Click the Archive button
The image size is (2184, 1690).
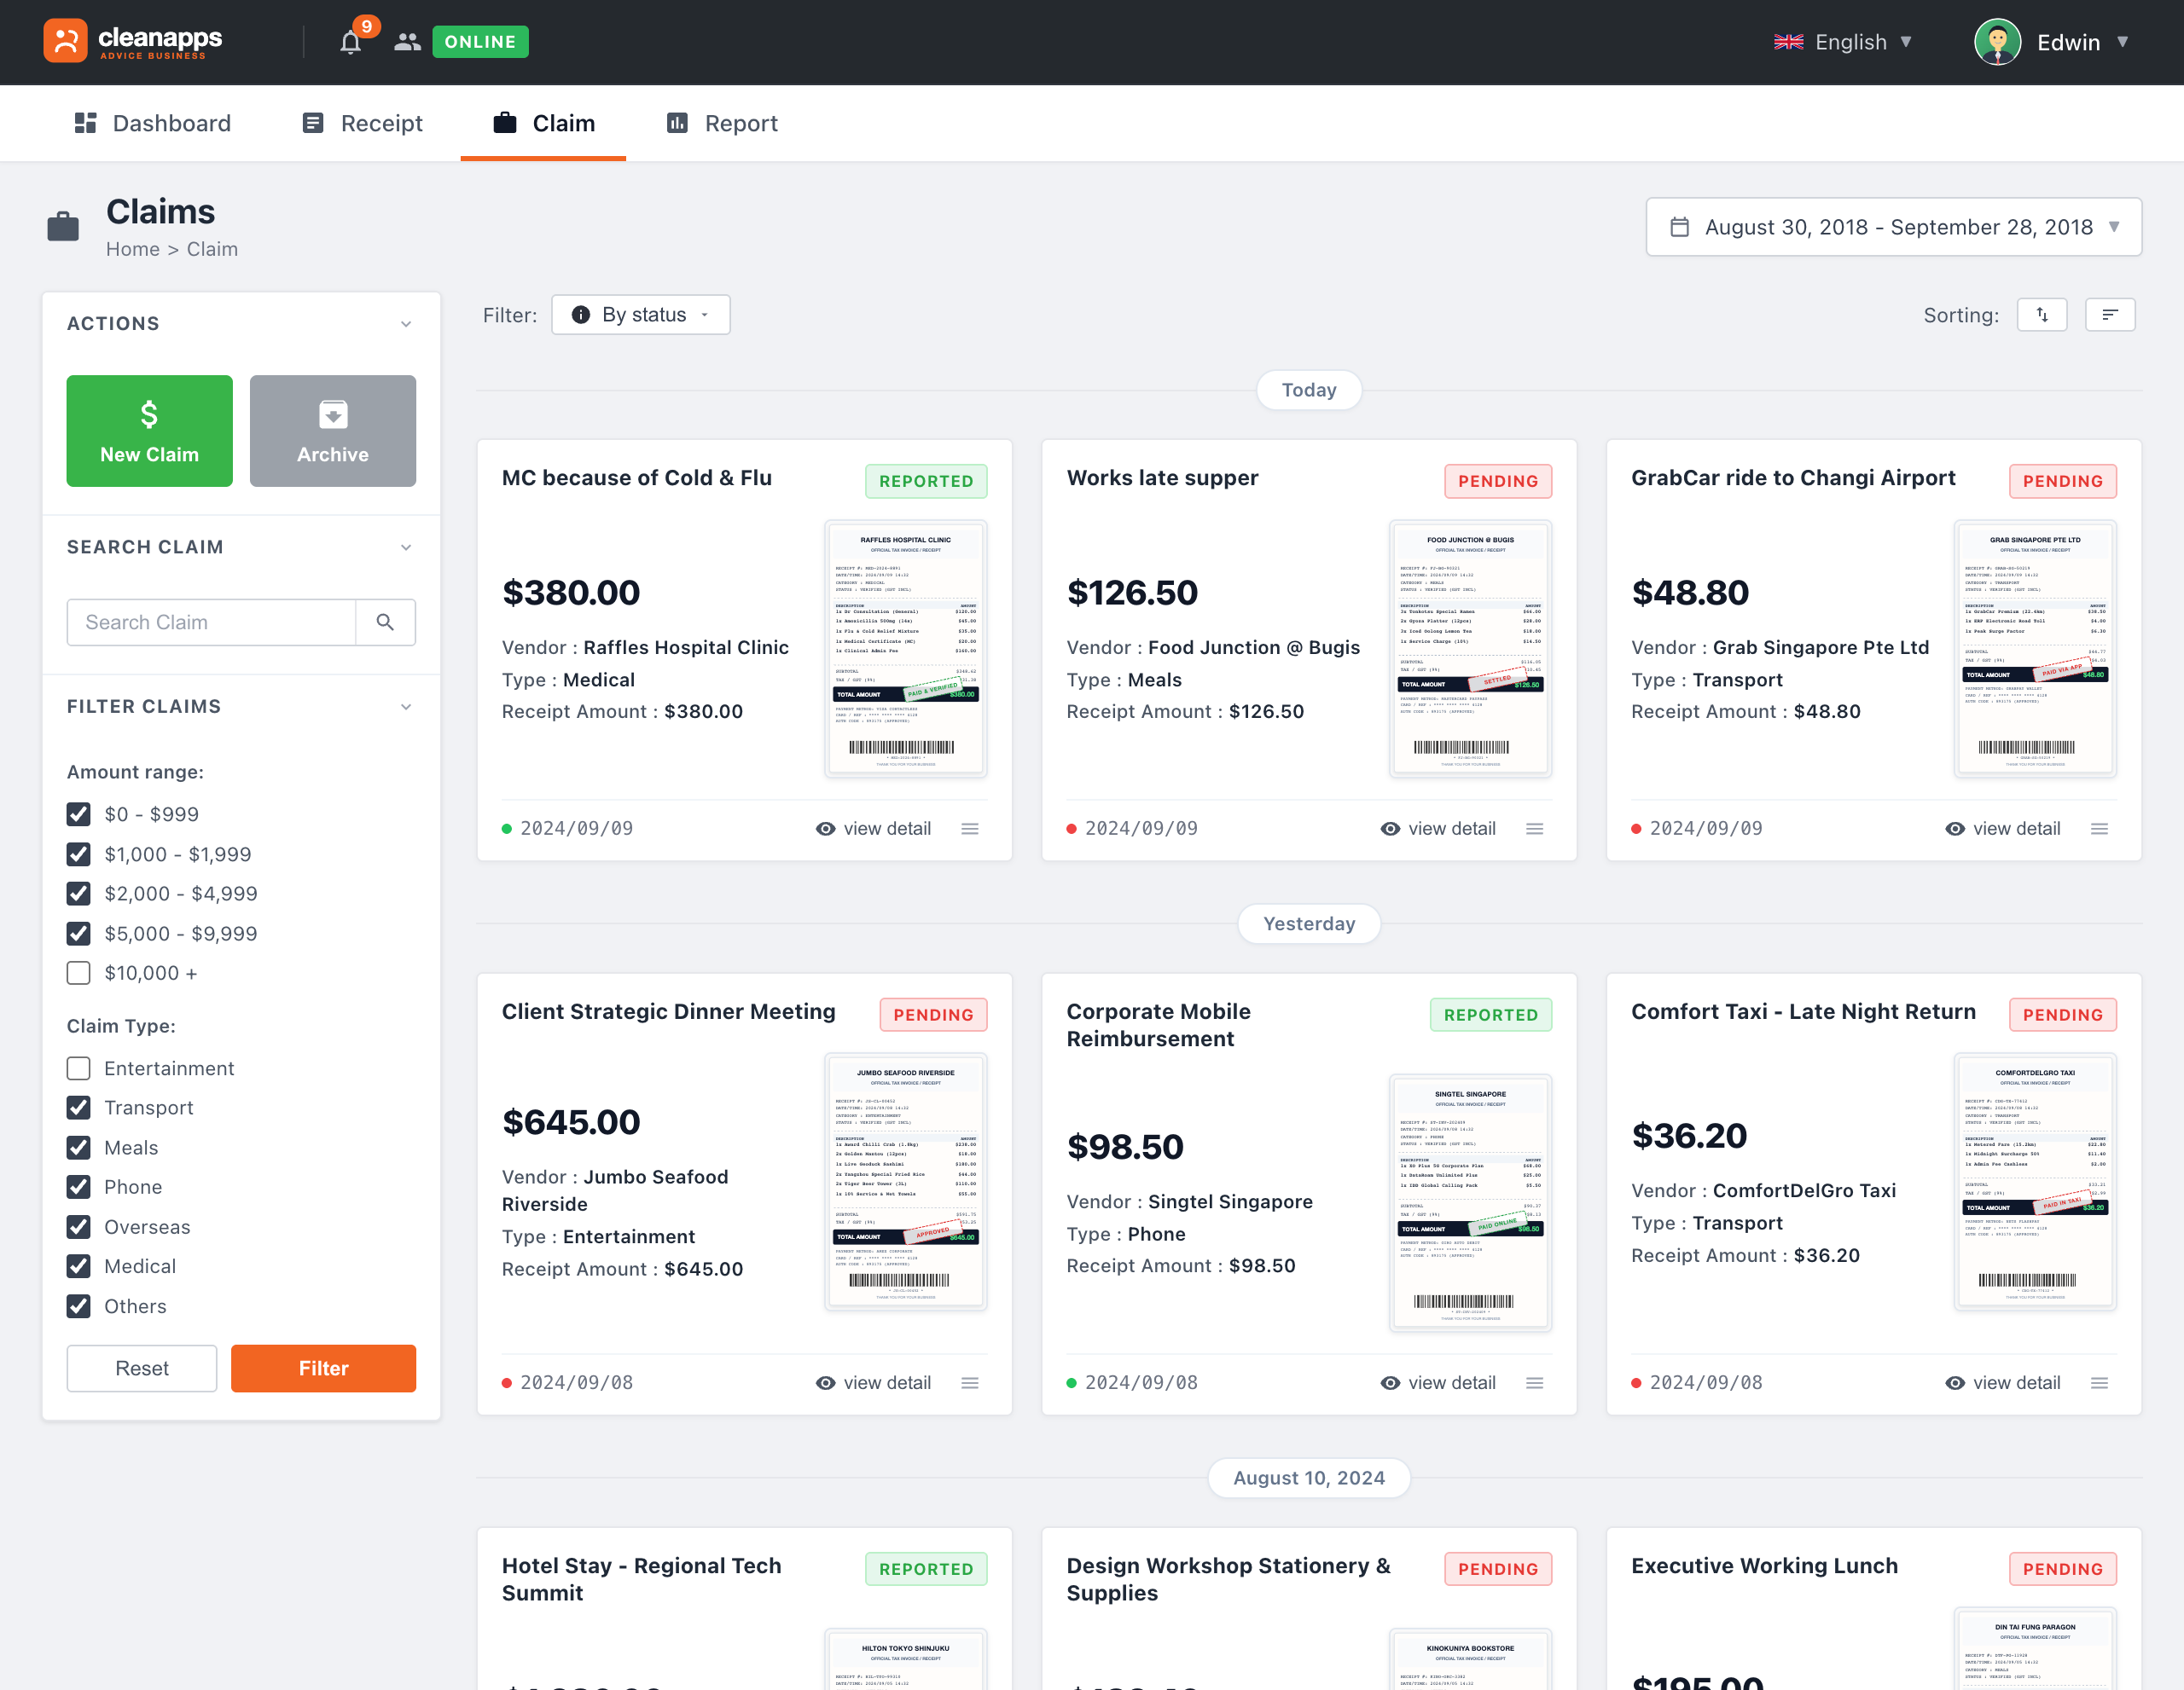click(x=333, y=431)
